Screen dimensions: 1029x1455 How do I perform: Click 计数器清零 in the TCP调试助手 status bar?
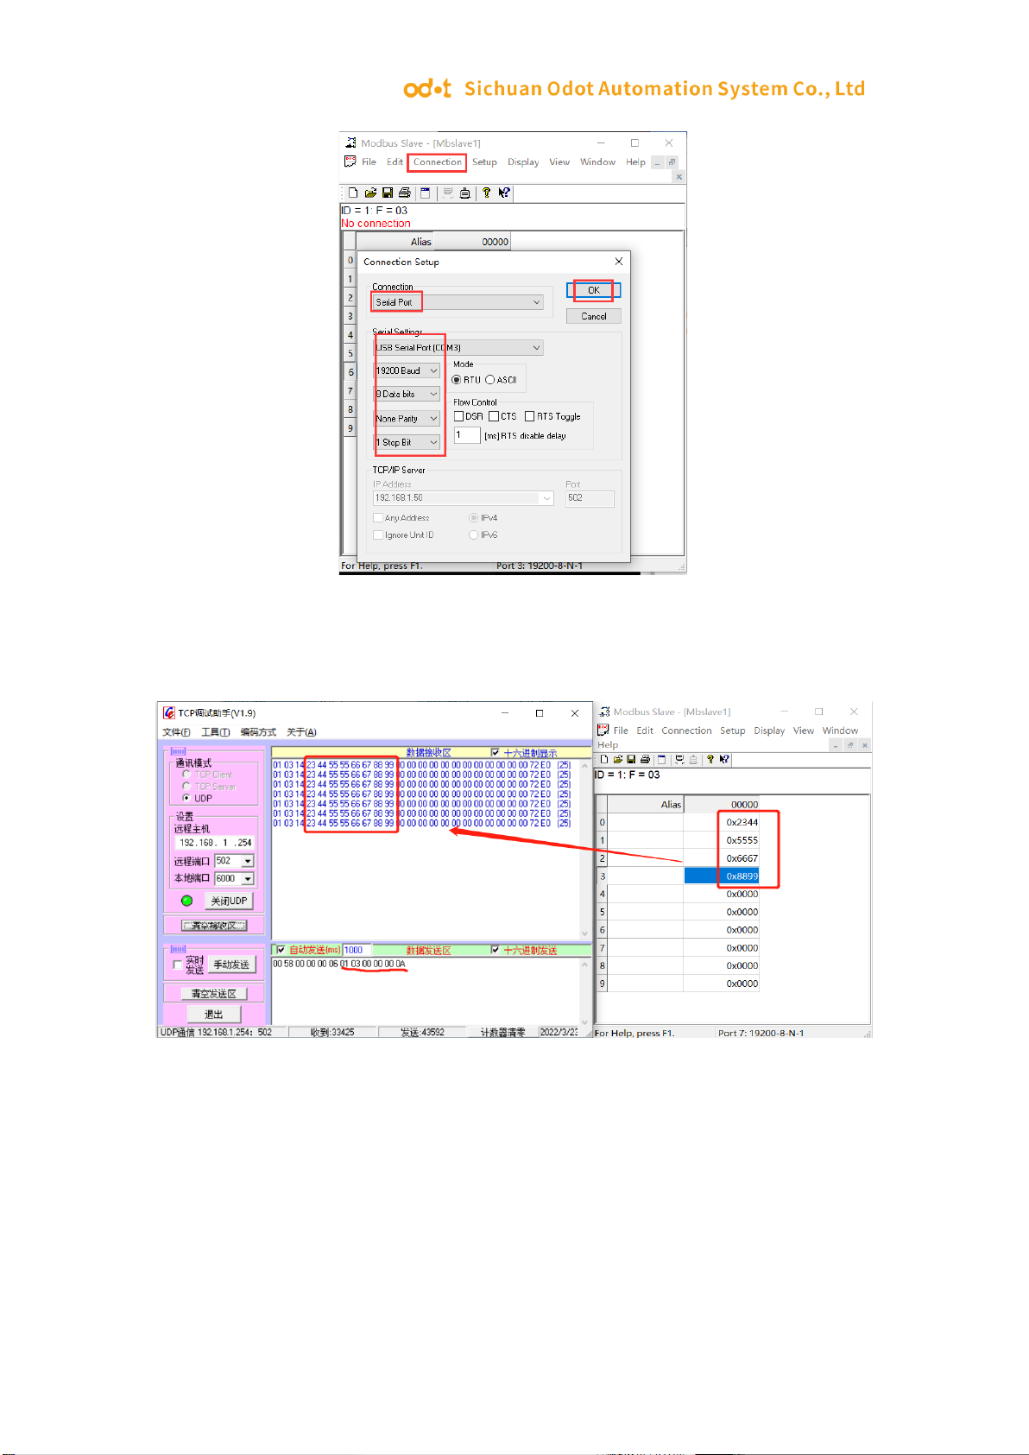[x=502, y=1033]
